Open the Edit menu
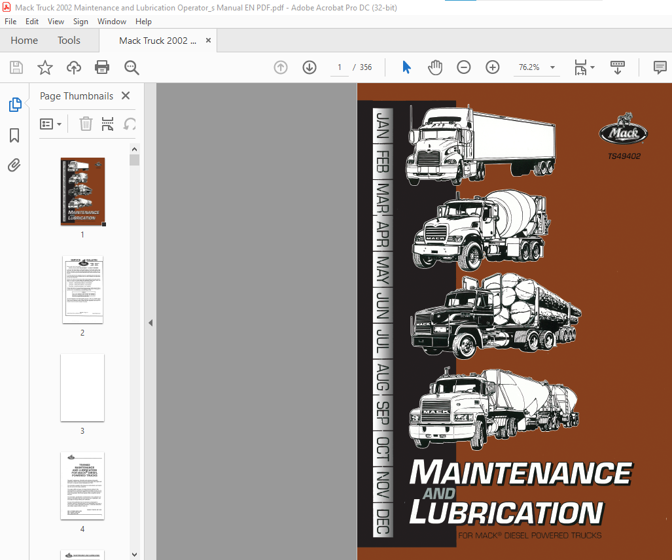 pyautogui.click(x=31, y=22)
